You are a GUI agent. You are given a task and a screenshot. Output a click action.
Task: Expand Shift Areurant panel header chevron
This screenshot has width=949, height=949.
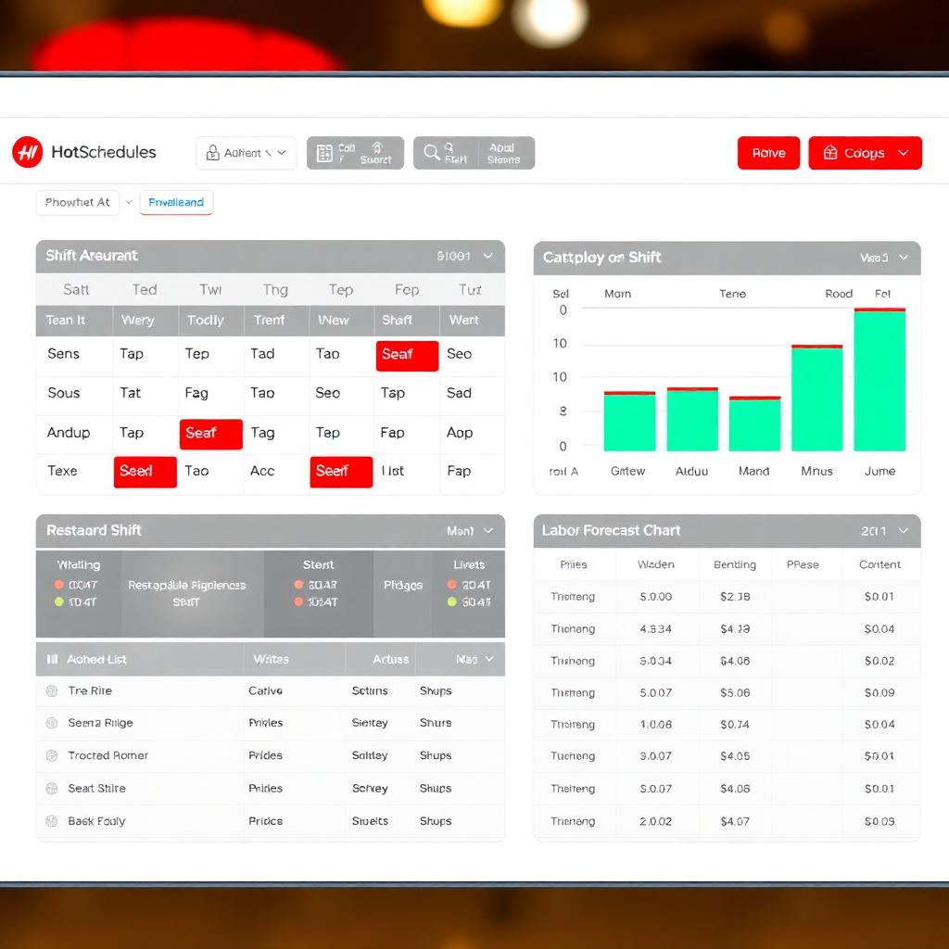pos(487,256)
